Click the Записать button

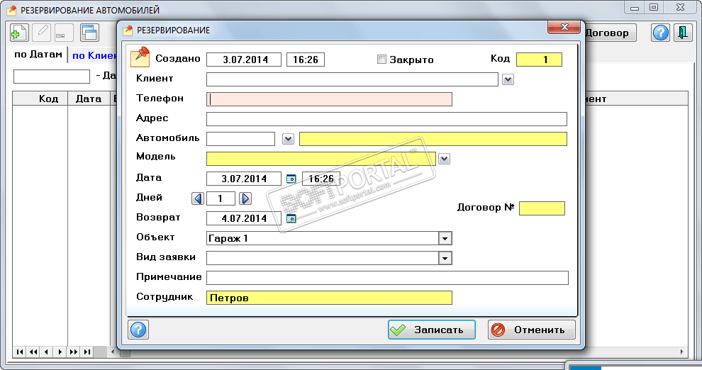[x=432, y=330]
